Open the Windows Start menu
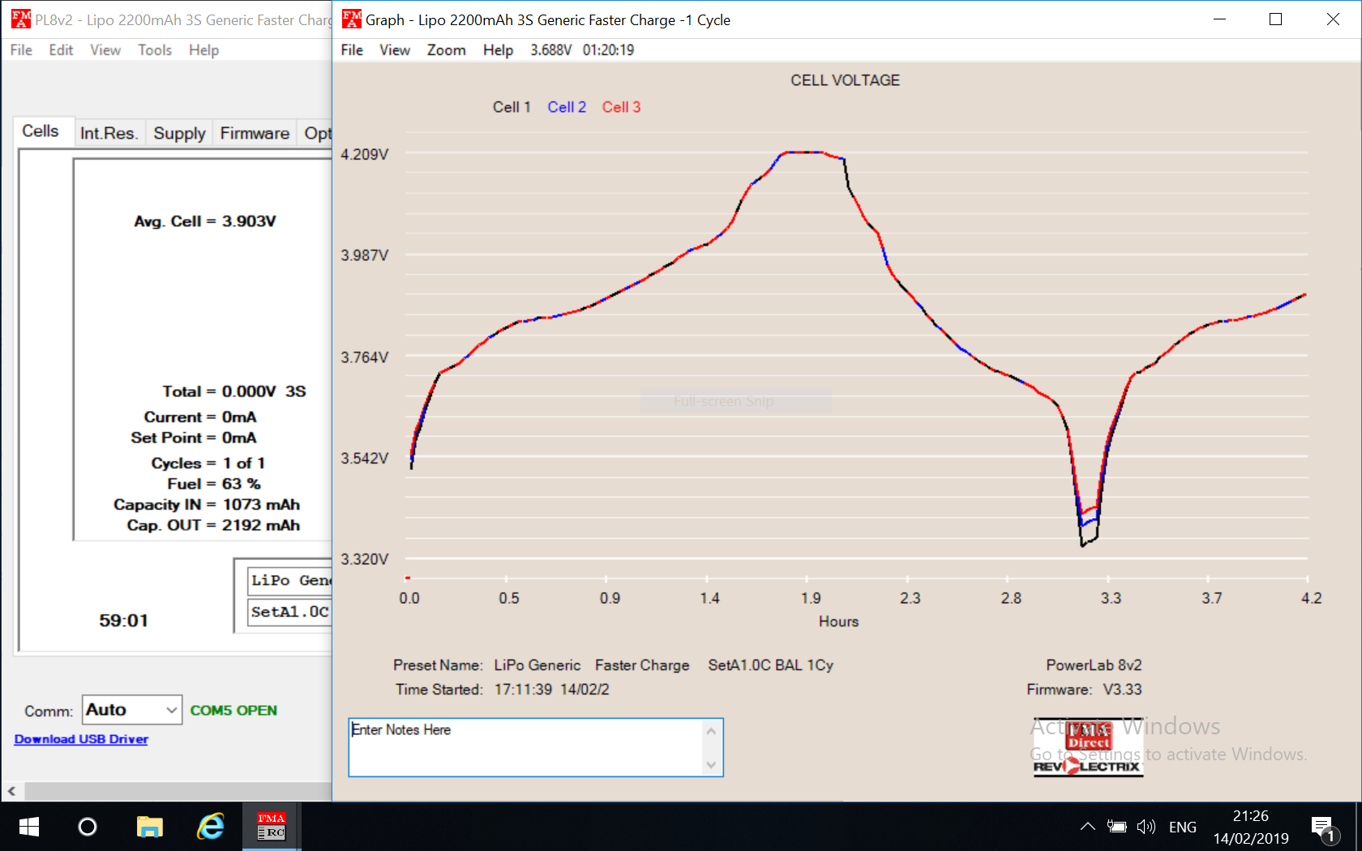Image resolution: width=1362 pixels, height=851 pixels. coord(29,827)
